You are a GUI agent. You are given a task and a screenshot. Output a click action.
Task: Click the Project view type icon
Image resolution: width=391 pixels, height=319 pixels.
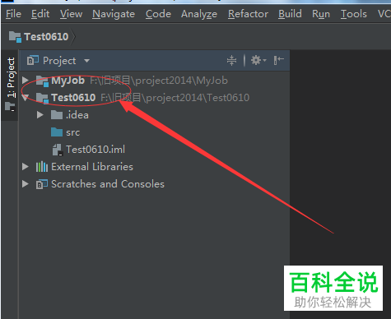(x=33, y=60)
